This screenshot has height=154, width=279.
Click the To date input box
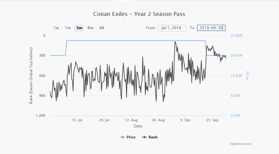[x=211, y=28]
